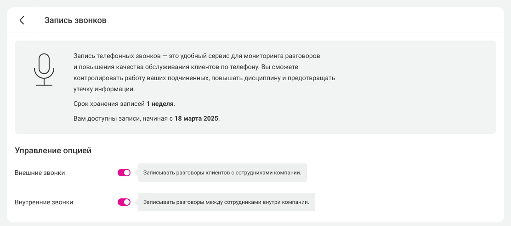Go back using the left chevron arrow
Image resolution: width=511 pixels, height=226 pixels.
pyautogui.click(x=22, y=20)
